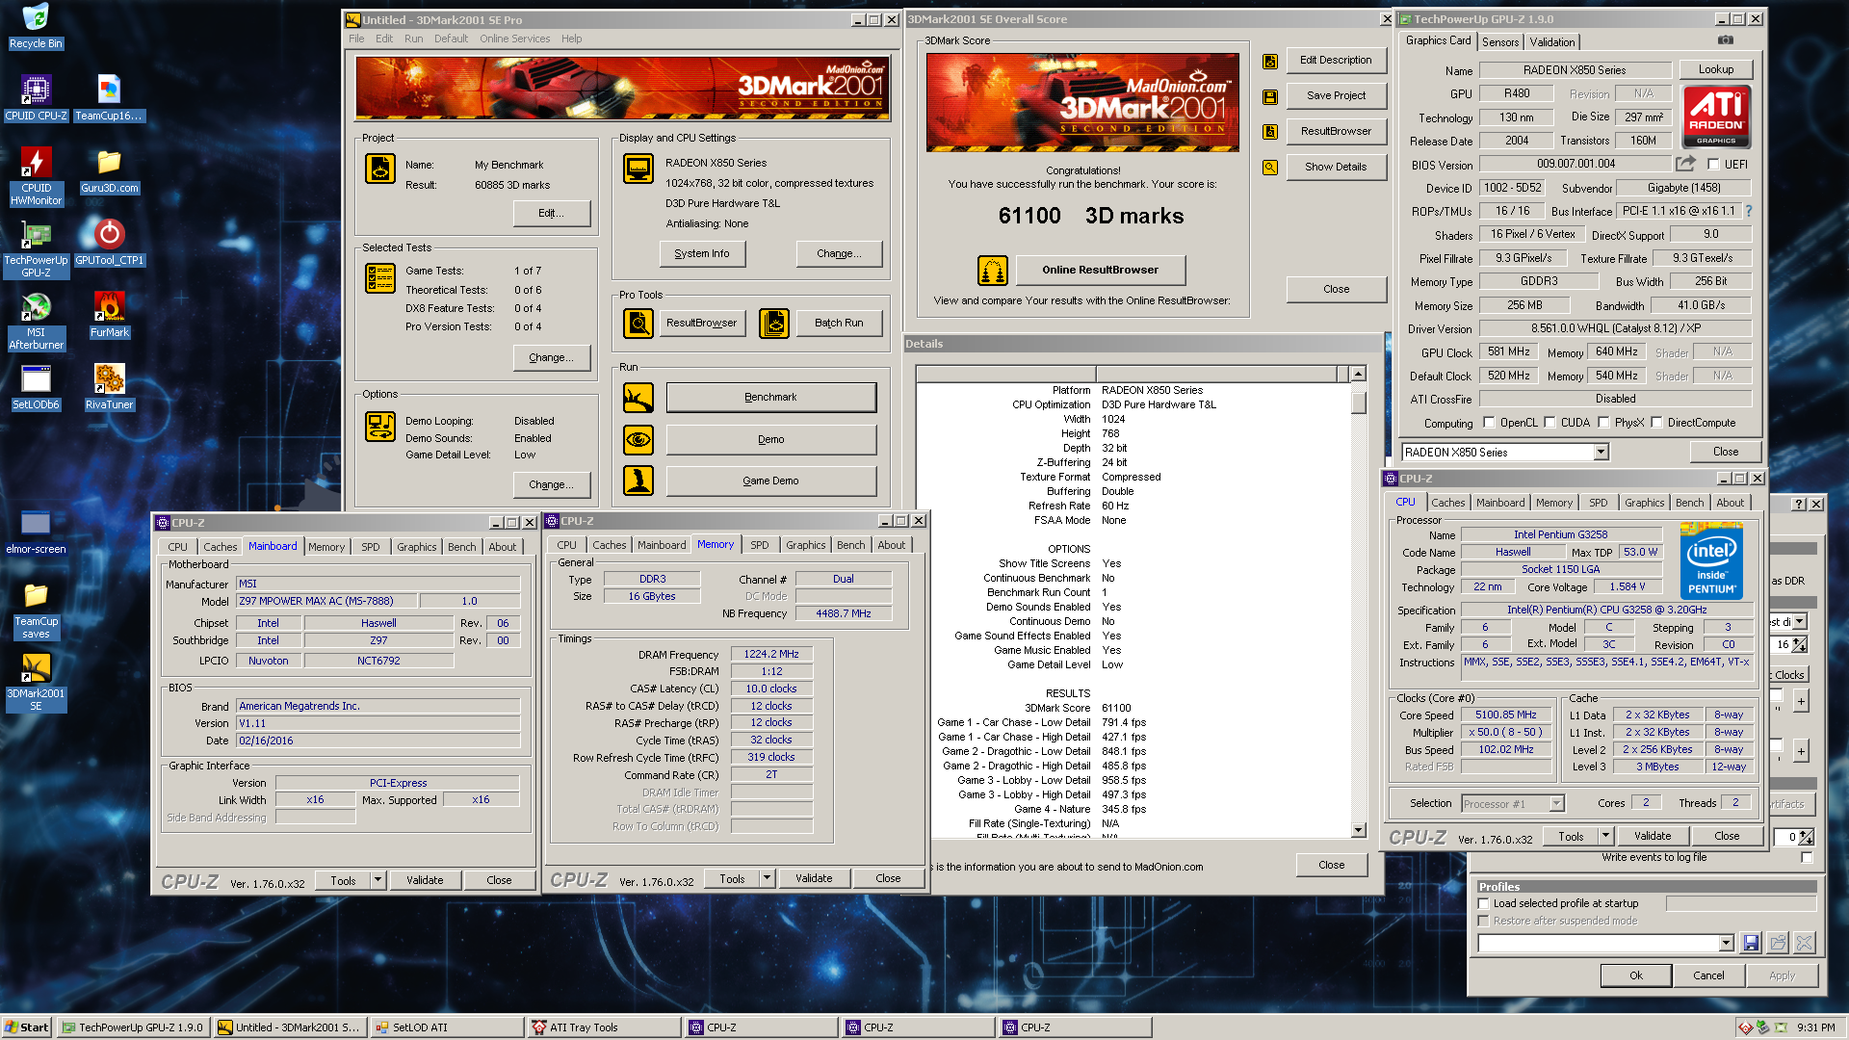
Task: Expand Processor #1 selection dropdown
Action: point(1556,803)
